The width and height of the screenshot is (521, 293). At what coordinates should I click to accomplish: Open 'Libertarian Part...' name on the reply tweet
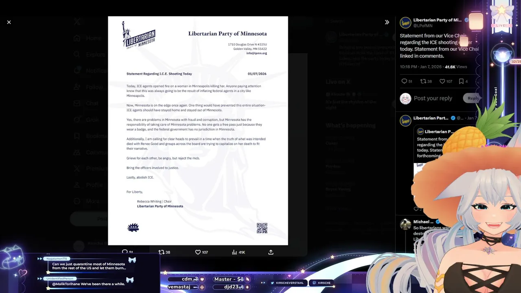point(431,118)
